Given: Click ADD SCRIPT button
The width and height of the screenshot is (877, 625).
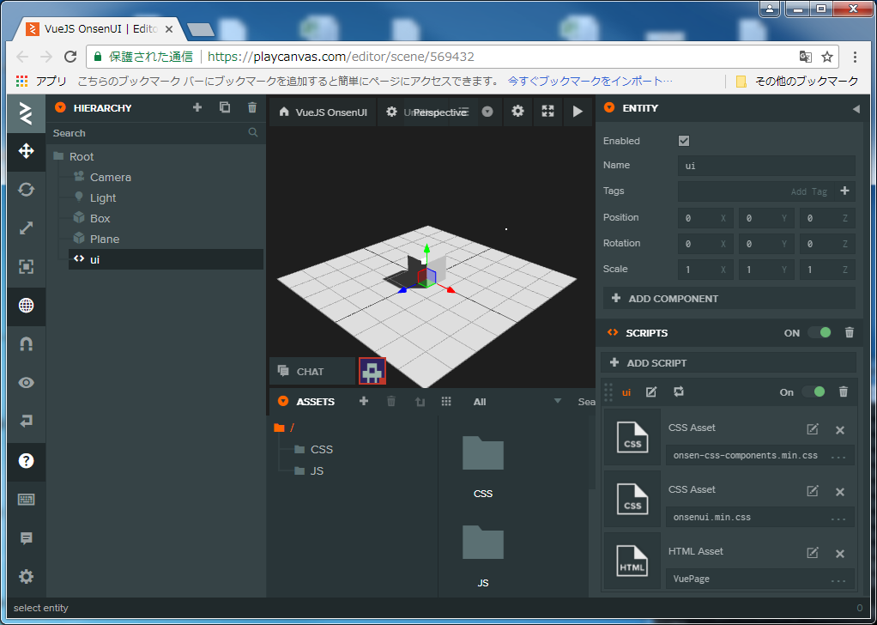Looking at the screenshot, I should coord(729,362).
